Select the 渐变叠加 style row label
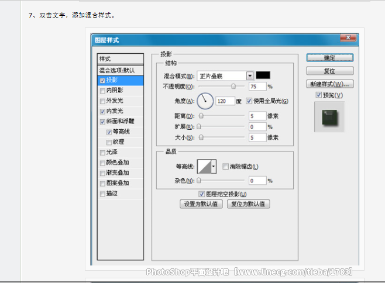This screenshot has height=283, width=385. (118, 173)
